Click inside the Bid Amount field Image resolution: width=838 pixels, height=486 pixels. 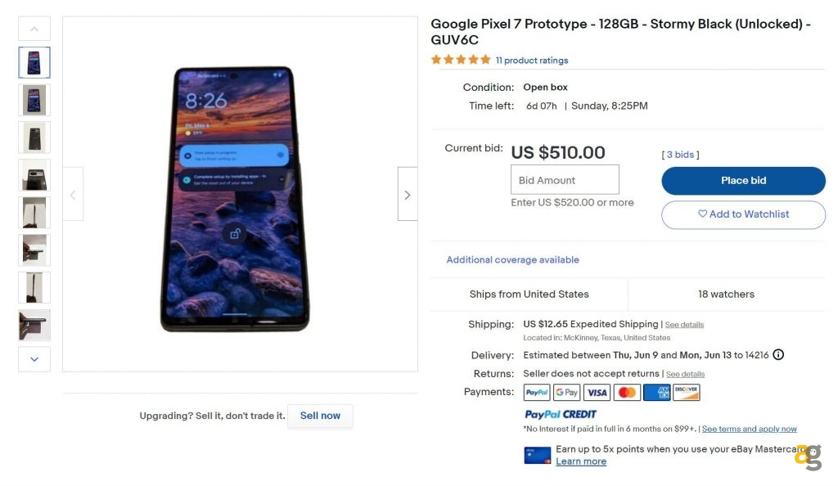(565, 179)
